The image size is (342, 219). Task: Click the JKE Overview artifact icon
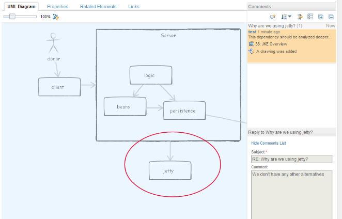tap(251, 44)
